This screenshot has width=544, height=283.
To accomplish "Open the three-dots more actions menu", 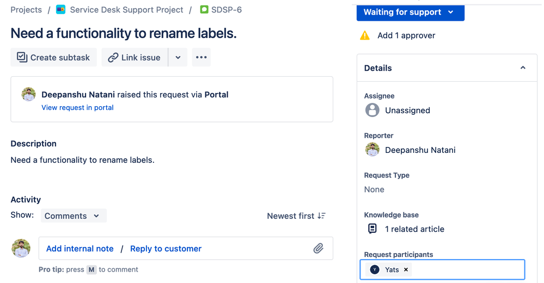I will [x=201, y=57].
